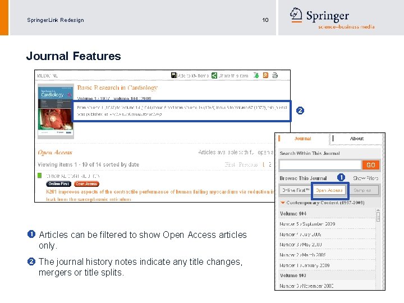Click the orange RSS feed icon

tap(265, 75)
